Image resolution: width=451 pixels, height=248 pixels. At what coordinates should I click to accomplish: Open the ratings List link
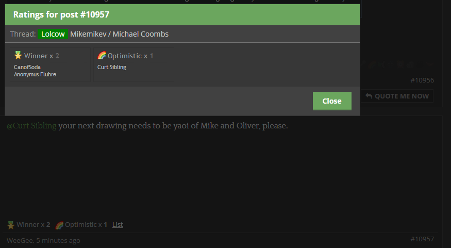(x=118, y=225)
